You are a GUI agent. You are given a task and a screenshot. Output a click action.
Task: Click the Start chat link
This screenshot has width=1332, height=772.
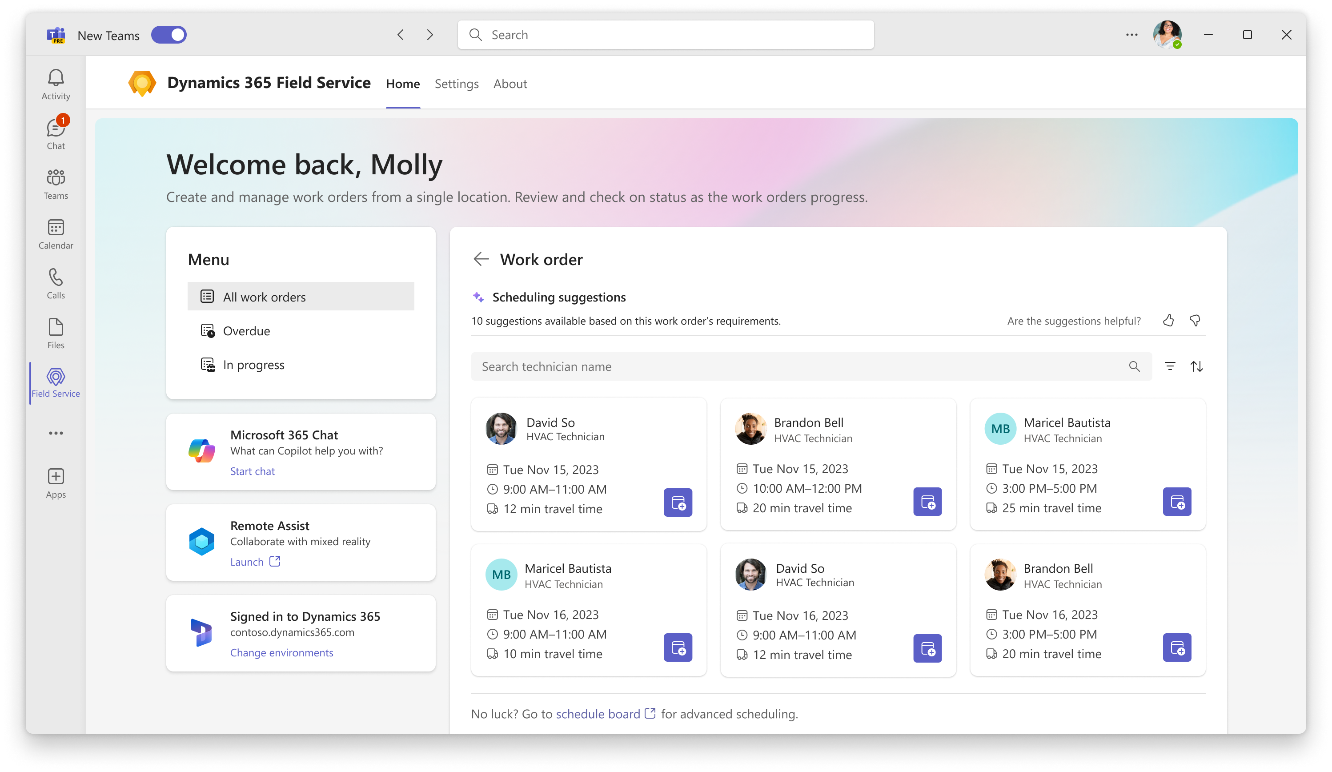(x=252, y=471)
